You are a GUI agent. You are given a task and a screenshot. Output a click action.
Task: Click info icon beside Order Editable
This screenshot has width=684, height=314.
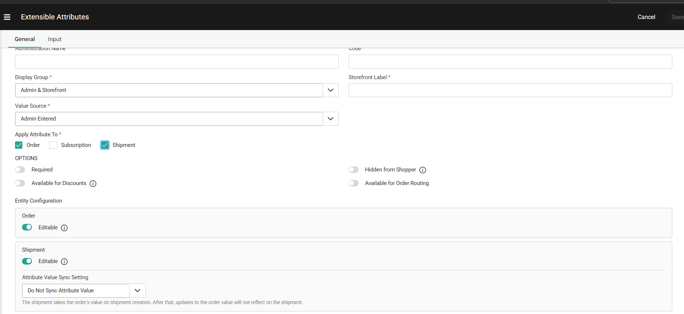(x=64, y=228)
